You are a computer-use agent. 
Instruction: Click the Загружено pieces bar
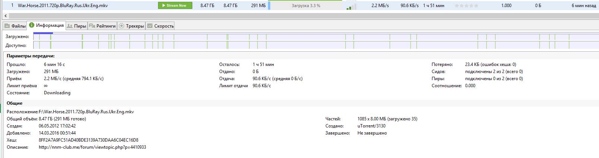pos(315,37)
